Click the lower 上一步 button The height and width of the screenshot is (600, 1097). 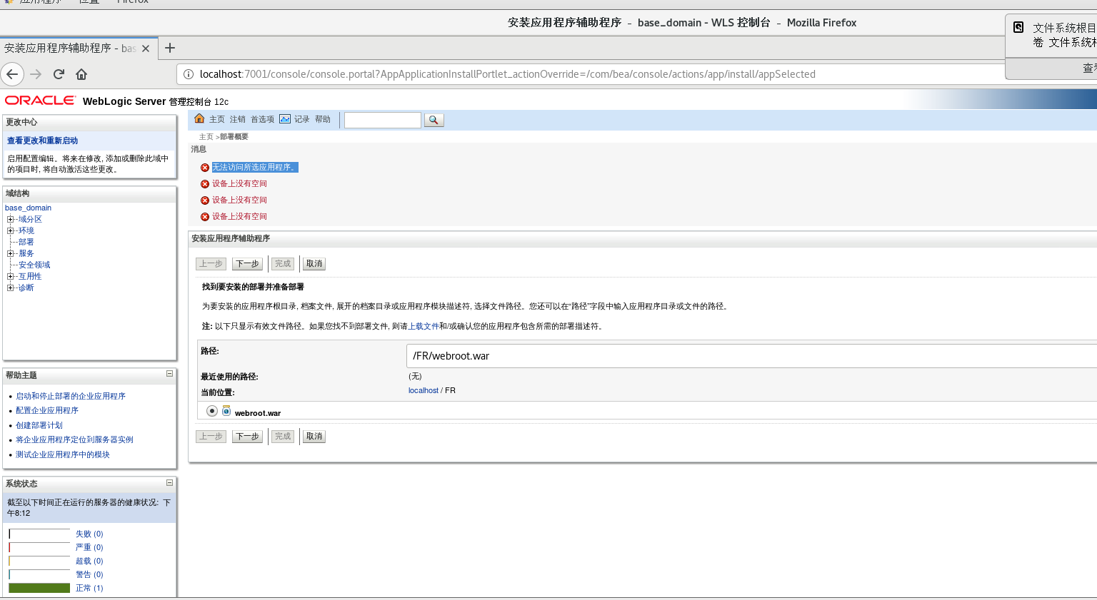[x=211, y=437]
